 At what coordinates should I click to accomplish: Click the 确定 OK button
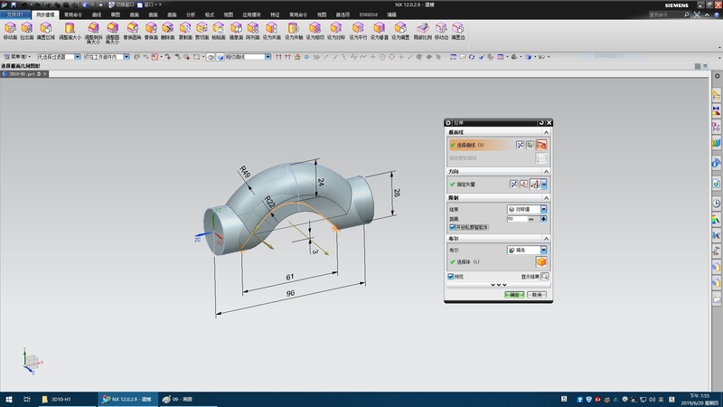tap(514, 295)
